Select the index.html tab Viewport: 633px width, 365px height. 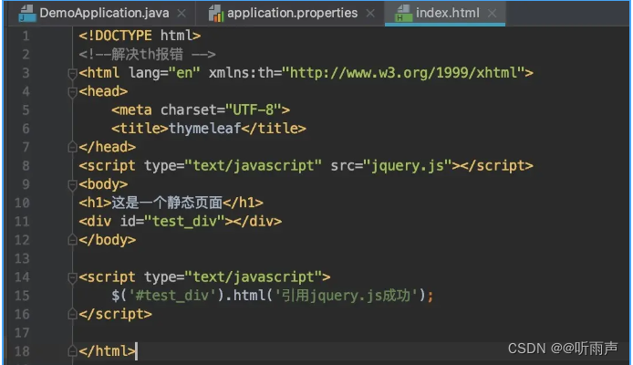tap(447, 13)
